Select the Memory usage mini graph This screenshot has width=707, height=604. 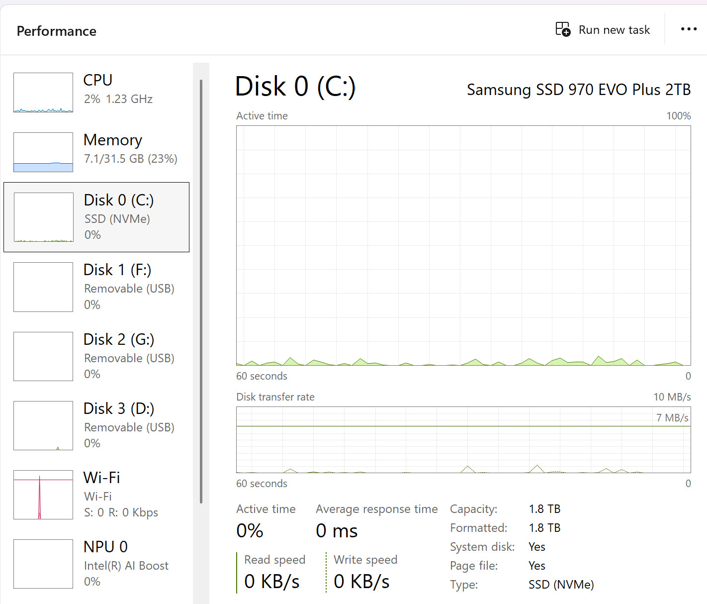[43, 152]
